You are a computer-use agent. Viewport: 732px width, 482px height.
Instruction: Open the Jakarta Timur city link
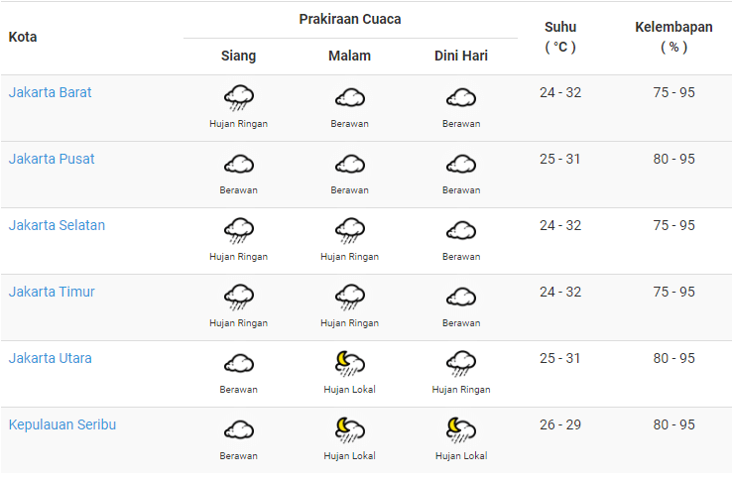[x=52, y=292]
